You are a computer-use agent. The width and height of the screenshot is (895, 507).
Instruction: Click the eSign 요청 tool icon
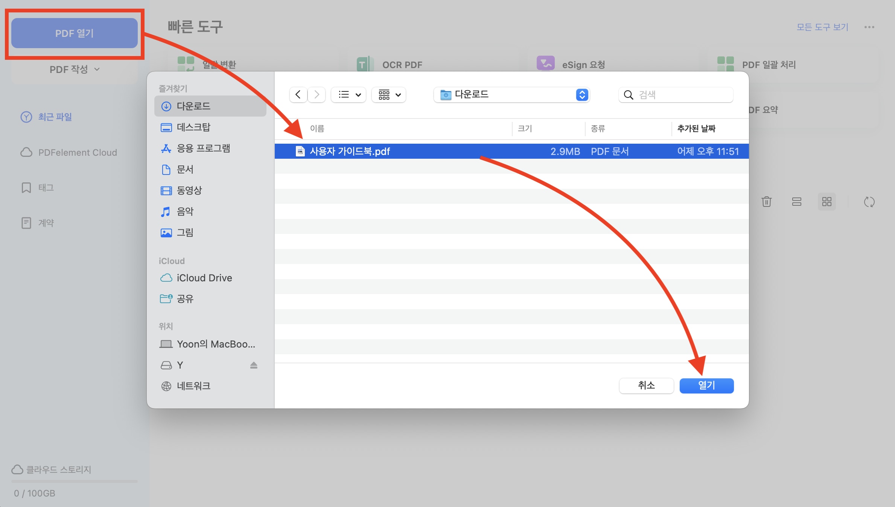(x=545, y=63)
